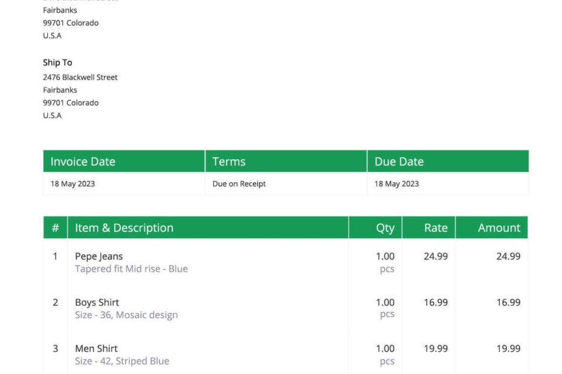
Task: Select the Men Shirt line item
Action: pyautogui.click(x=95, y=348)
